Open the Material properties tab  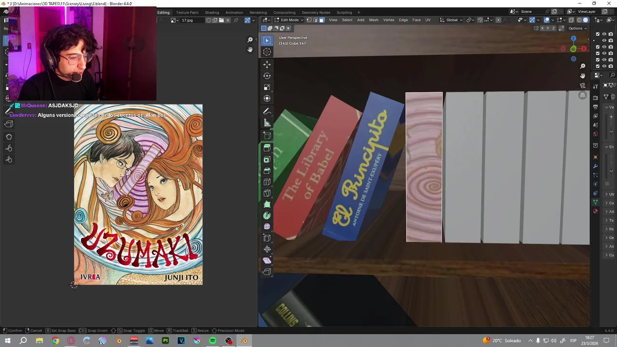point(595,211)
